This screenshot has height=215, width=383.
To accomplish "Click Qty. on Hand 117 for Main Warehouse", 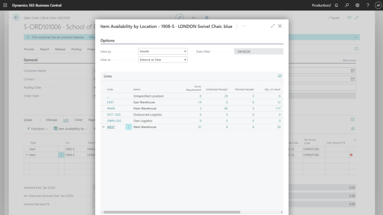I will point(278,108).
